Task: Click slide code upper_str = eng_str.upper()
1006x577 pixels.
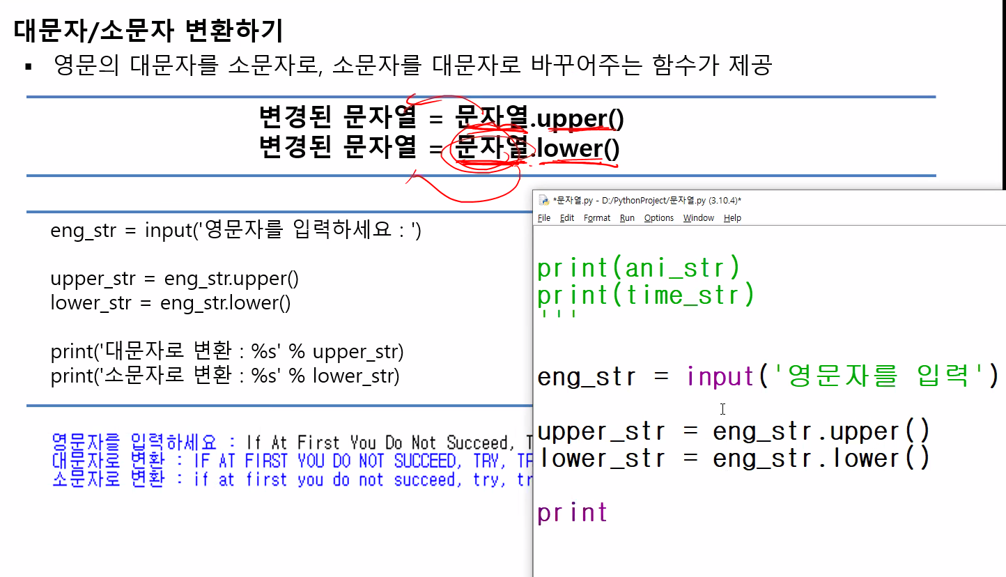Action: click(x=174, y=279)
